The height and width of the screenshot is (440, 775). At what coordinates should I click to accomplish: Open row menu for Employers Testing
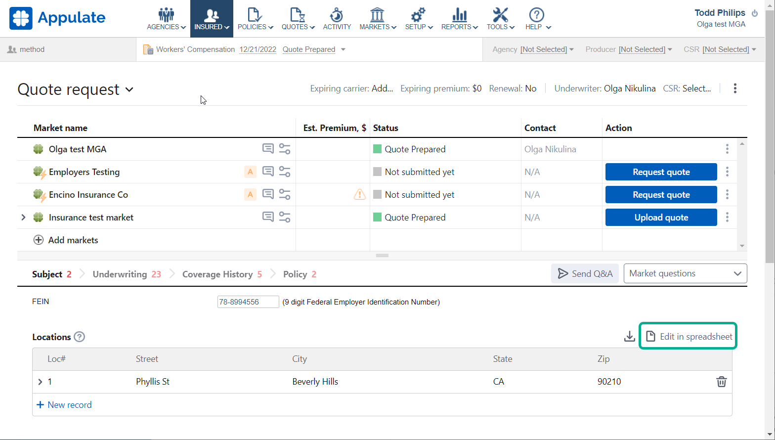pos(727,172)
